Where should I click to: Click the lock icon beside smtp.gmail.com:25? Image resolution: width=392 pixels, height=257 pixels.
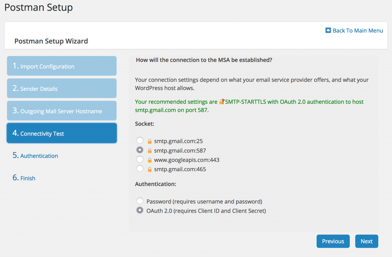[x=150, y=141]
